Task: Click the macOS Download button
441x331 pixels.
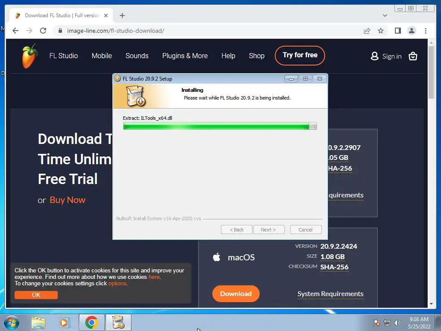Action: coord(236,294)
